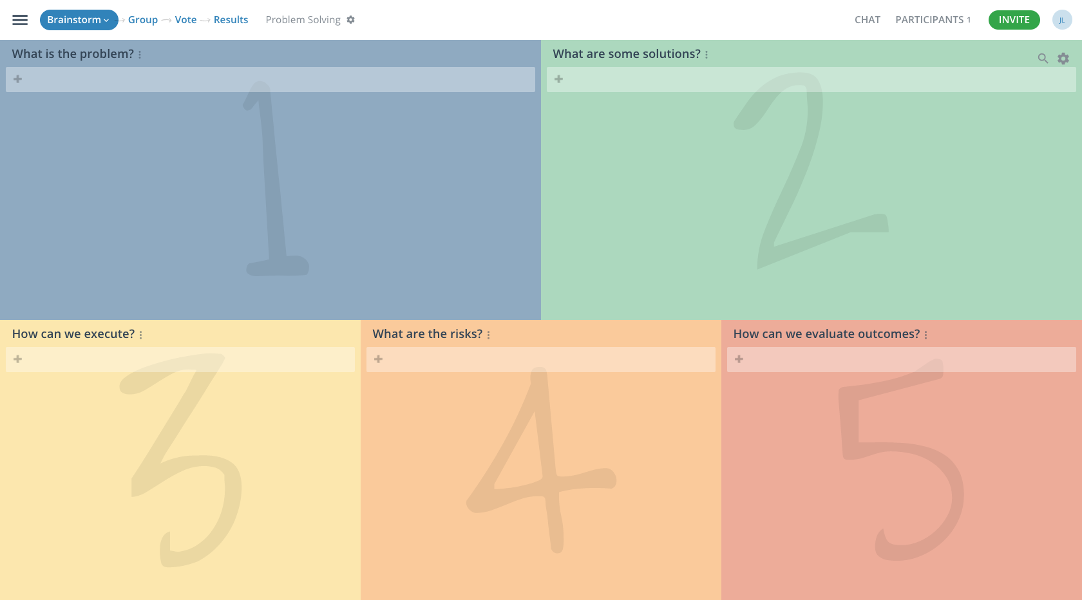Viewport: 1082px width, 600px height.
Task: Open column settings gear in solutions column
Action: [x=1063, y=58]
